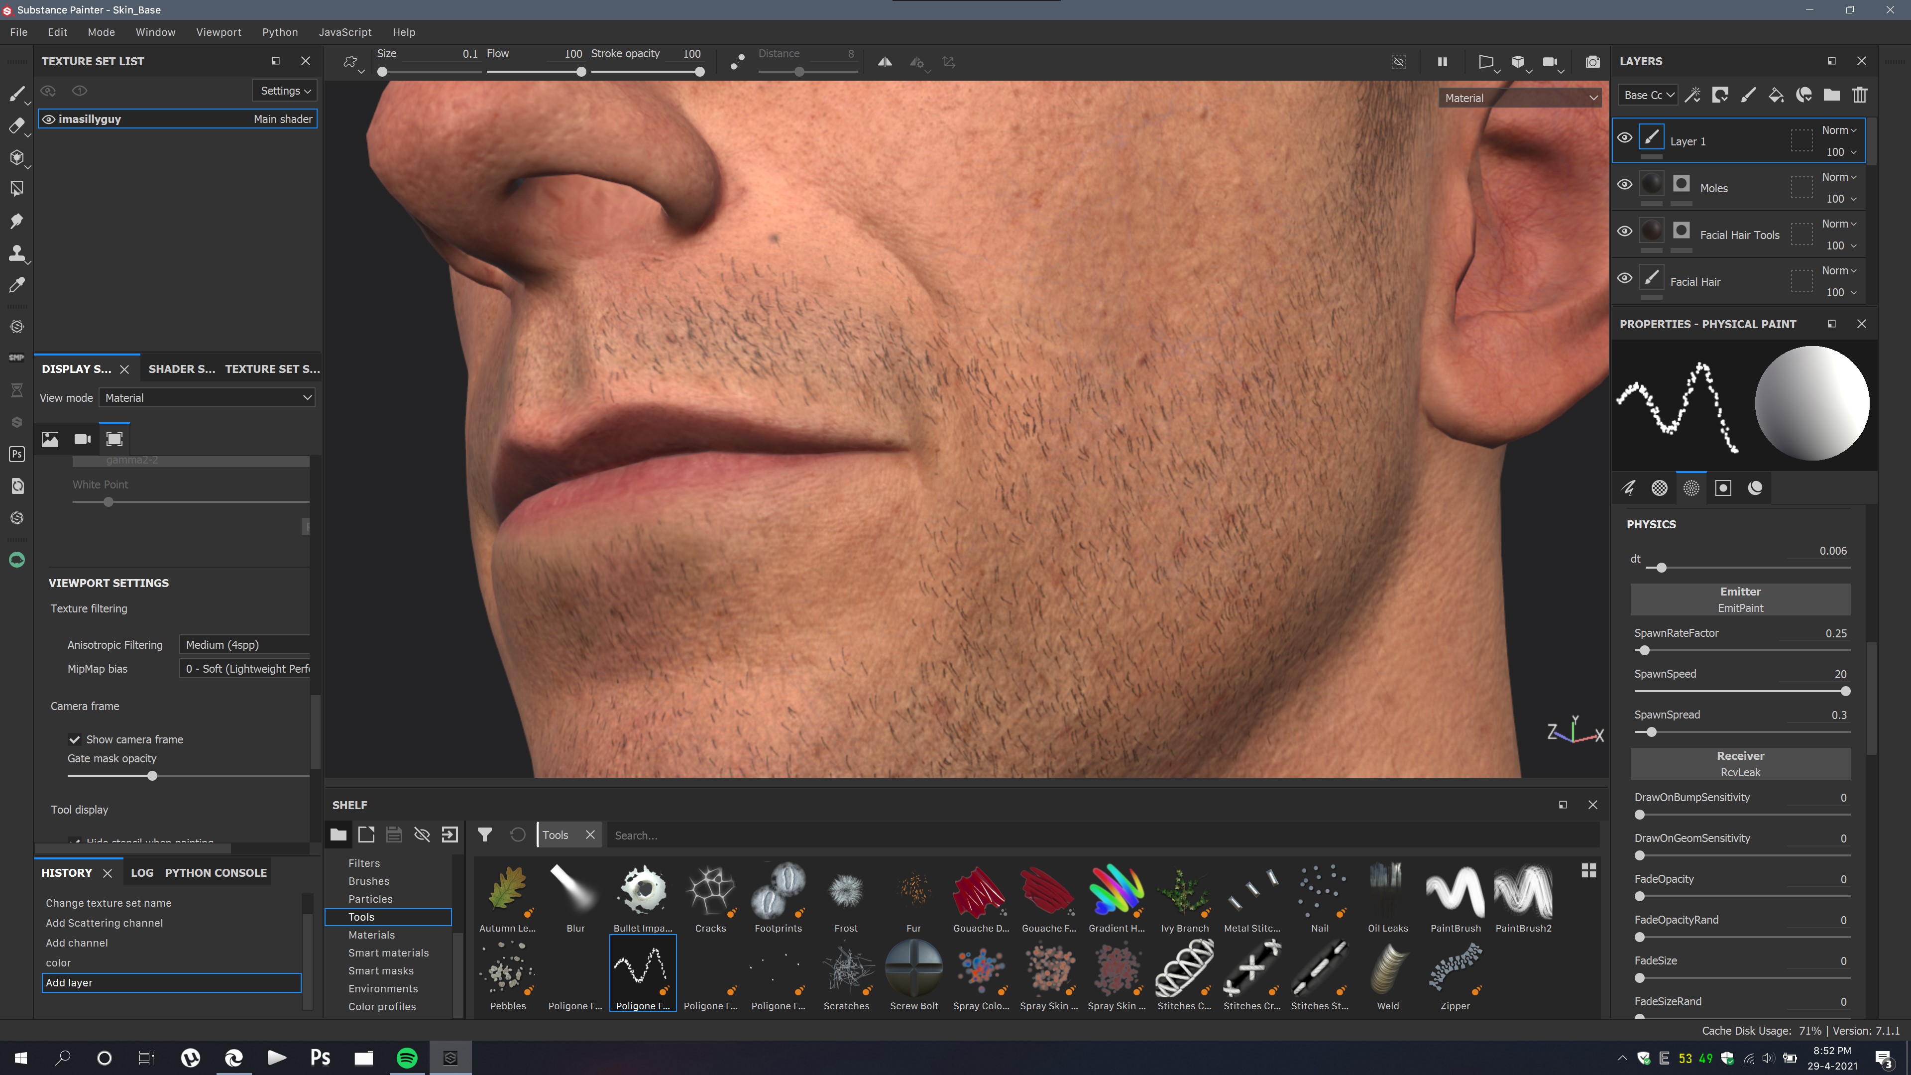Activate the Polygon Fill tool

[16, 188]
